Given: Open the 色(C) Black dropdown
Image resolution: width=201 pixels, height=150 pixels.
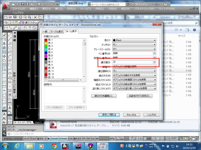Looking at the screenshot, I should click(x=134, y=40).
